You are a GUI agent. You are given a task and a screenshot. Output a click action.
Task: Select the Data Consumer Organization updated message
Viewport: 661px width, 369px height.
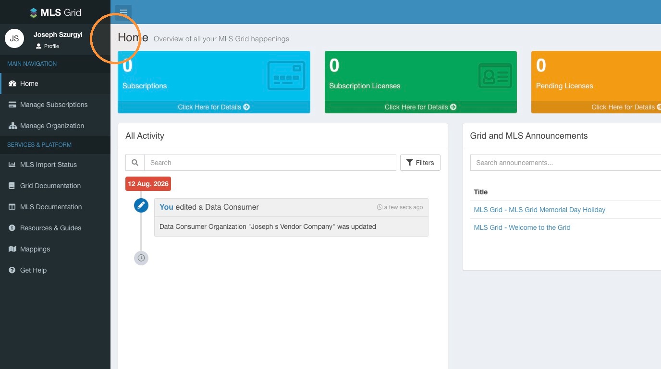click(x=268, y=226)
